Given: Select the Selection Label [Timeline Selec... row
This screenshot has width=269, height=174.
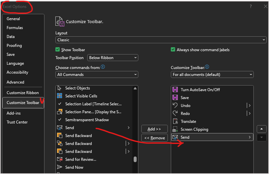Looking at the screenshot, I should (x=94, y=104).
